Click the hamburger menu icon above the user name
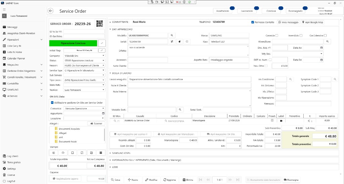 click(4, 10)
